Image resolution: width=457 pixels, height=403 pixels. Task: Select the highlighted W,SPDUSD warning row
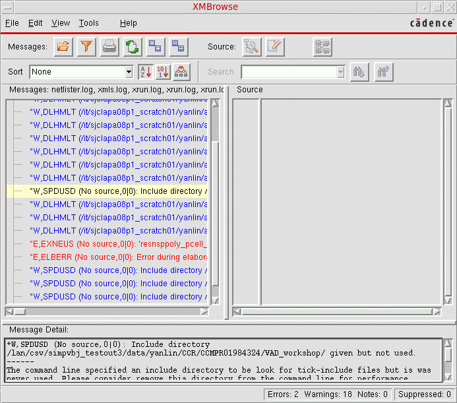pyautogui.click(x=119, y=191)
